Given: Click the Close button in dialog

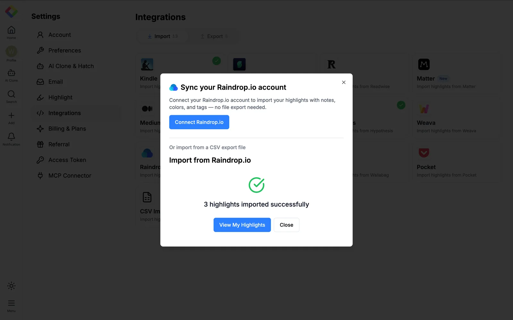Looking at the screenshot, I should (x=286, y=225).
